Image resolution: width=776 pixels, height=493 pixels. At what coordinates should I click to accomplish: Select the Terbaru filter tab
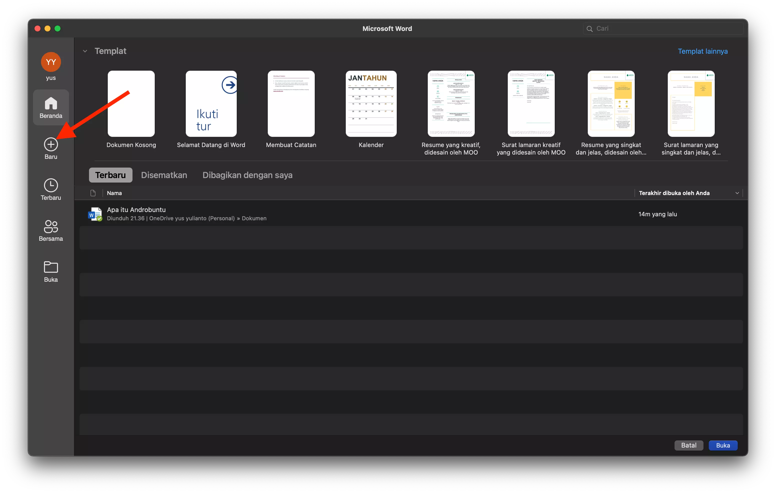[110, 175]
